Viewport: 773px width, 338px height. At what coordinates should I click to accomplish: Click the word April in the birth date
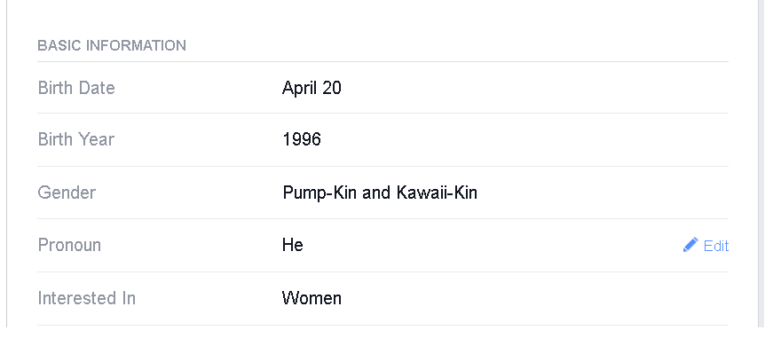coord(299,88)
